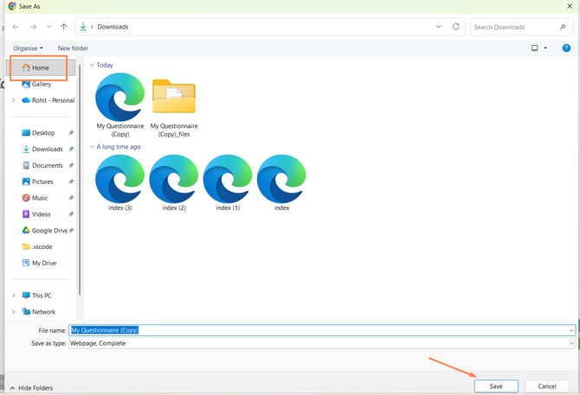The image size is (580, 395).
Task: Open recent locations dropdown chevron
Action: (48, 27)
